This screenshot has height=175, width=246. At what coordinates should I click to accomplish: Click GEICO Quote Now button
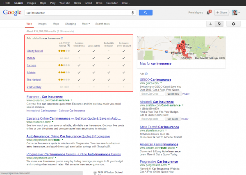173,94
